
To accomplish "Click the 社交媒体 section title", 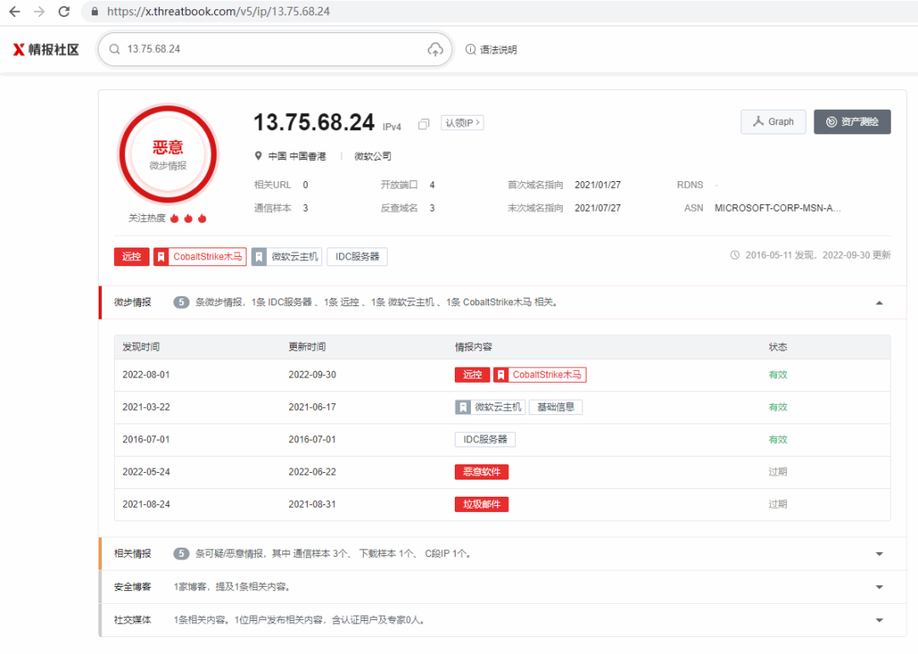I will (133, 620).
